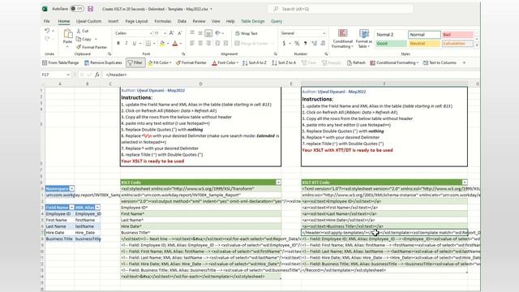The height and width of the screenshot is (292, 519).
Task: Toggle Top Align in Alignment group
Action: pyautogui.click(x=192, y=33)
